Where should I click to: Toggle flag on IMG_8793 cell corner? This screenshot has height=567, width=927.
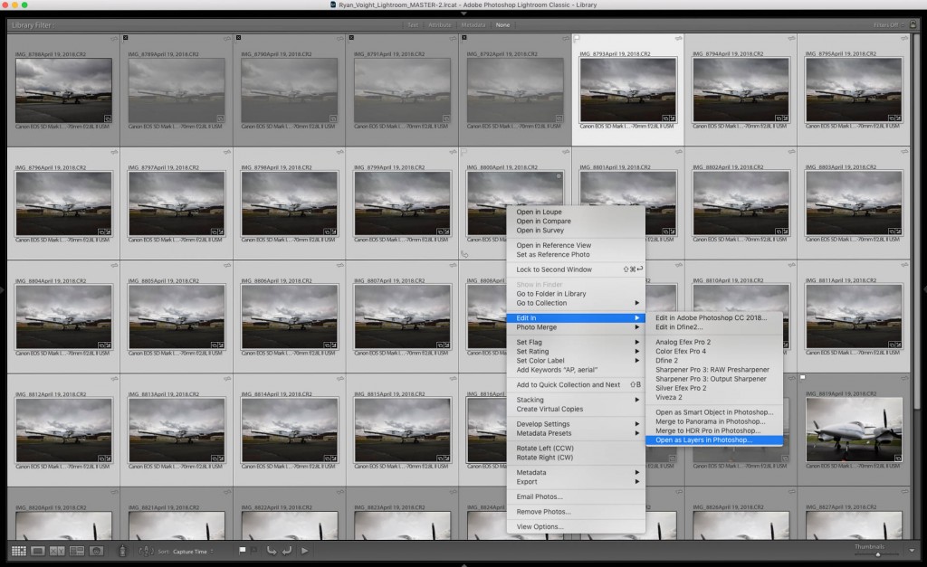click(577, 38)
